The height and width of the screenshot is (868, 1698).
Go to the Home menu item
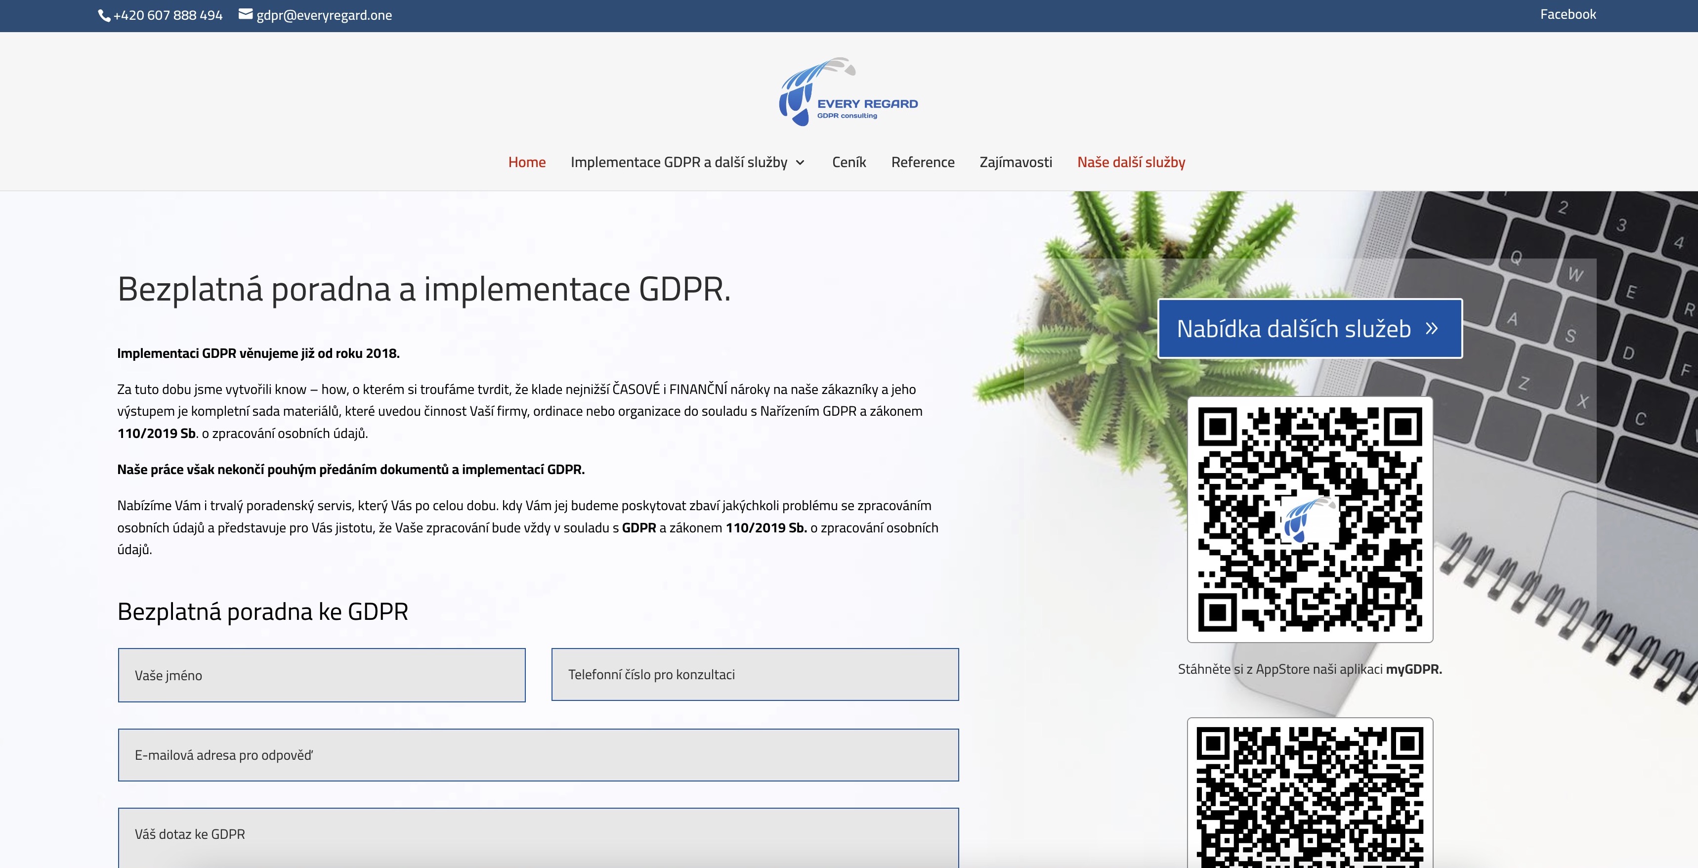click(527, 162)
